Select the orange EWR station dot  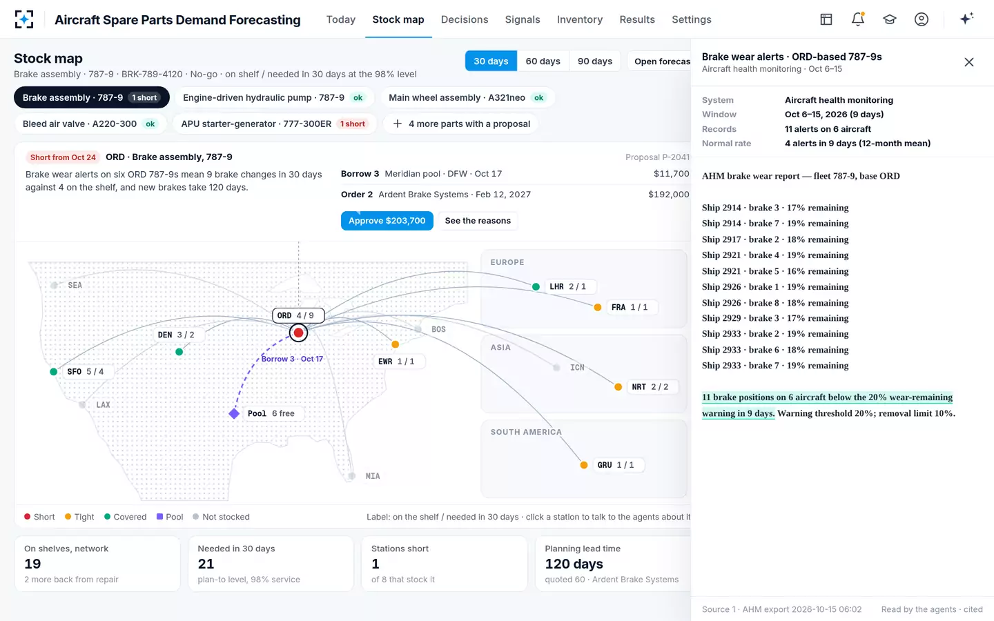396,344
